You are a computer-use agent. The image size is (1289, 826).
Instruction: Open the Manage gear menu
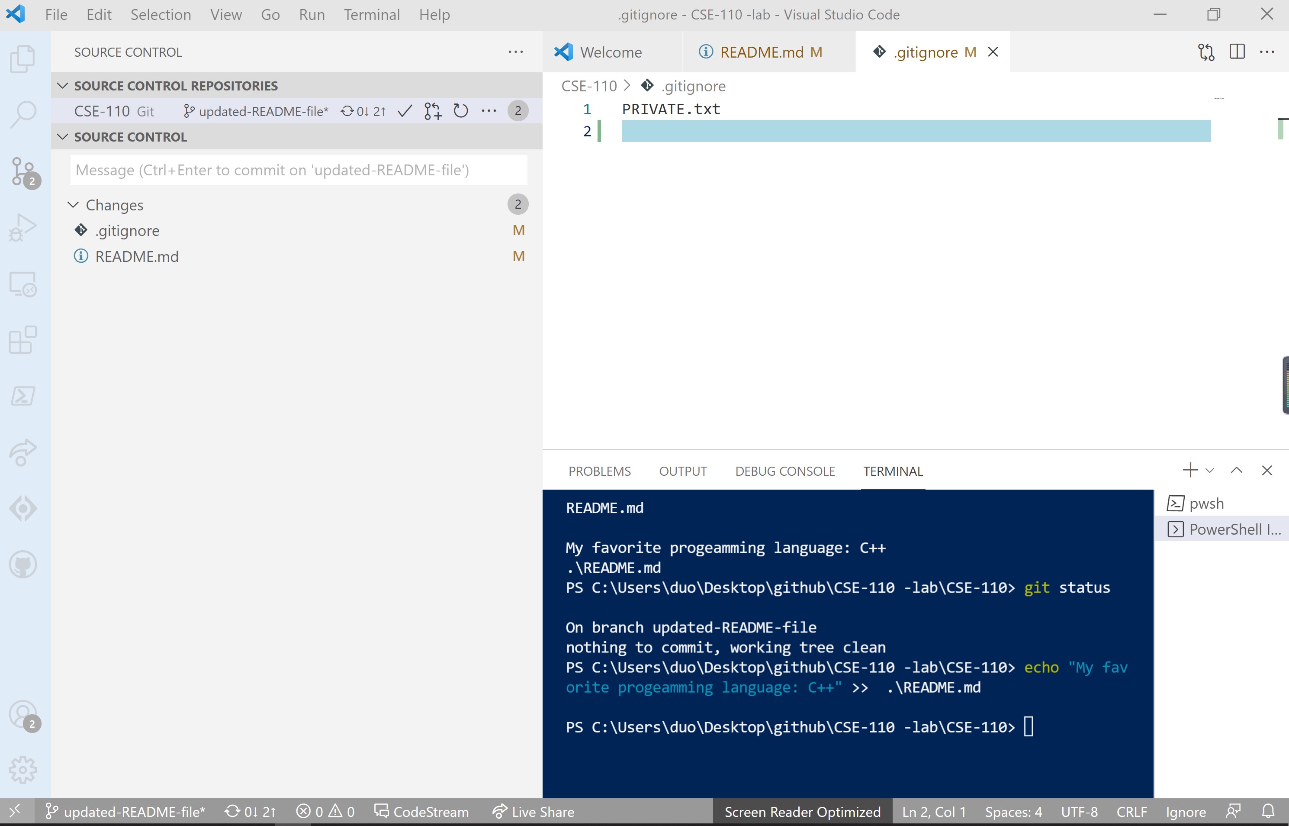pyautogui.click(x=23, y=770)
